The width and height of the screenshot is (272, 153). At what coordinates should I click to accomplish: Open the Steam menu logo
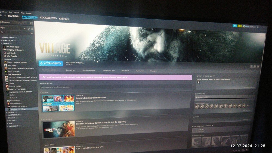(1, 12)
